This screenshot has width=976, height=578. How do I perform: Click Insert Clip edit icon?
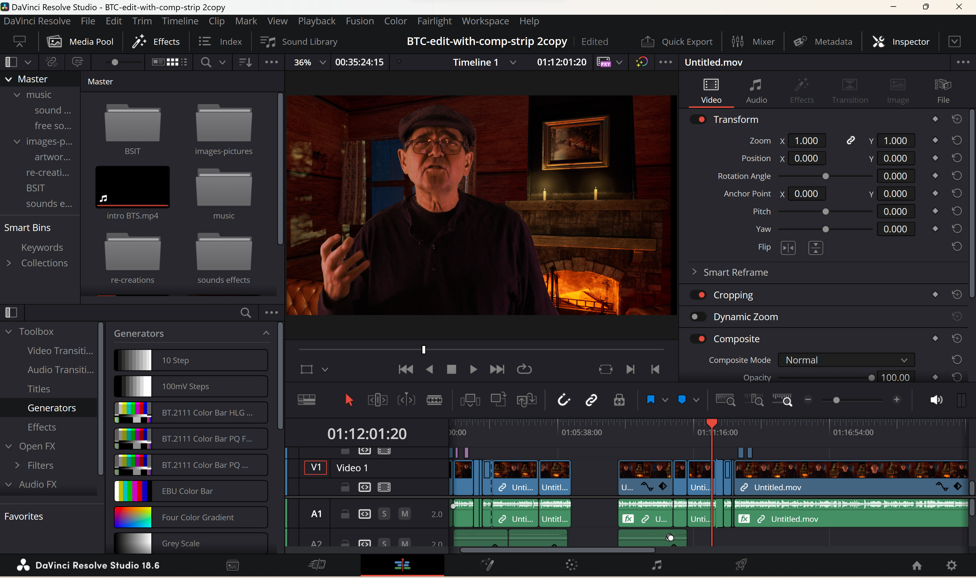[470, 400]
